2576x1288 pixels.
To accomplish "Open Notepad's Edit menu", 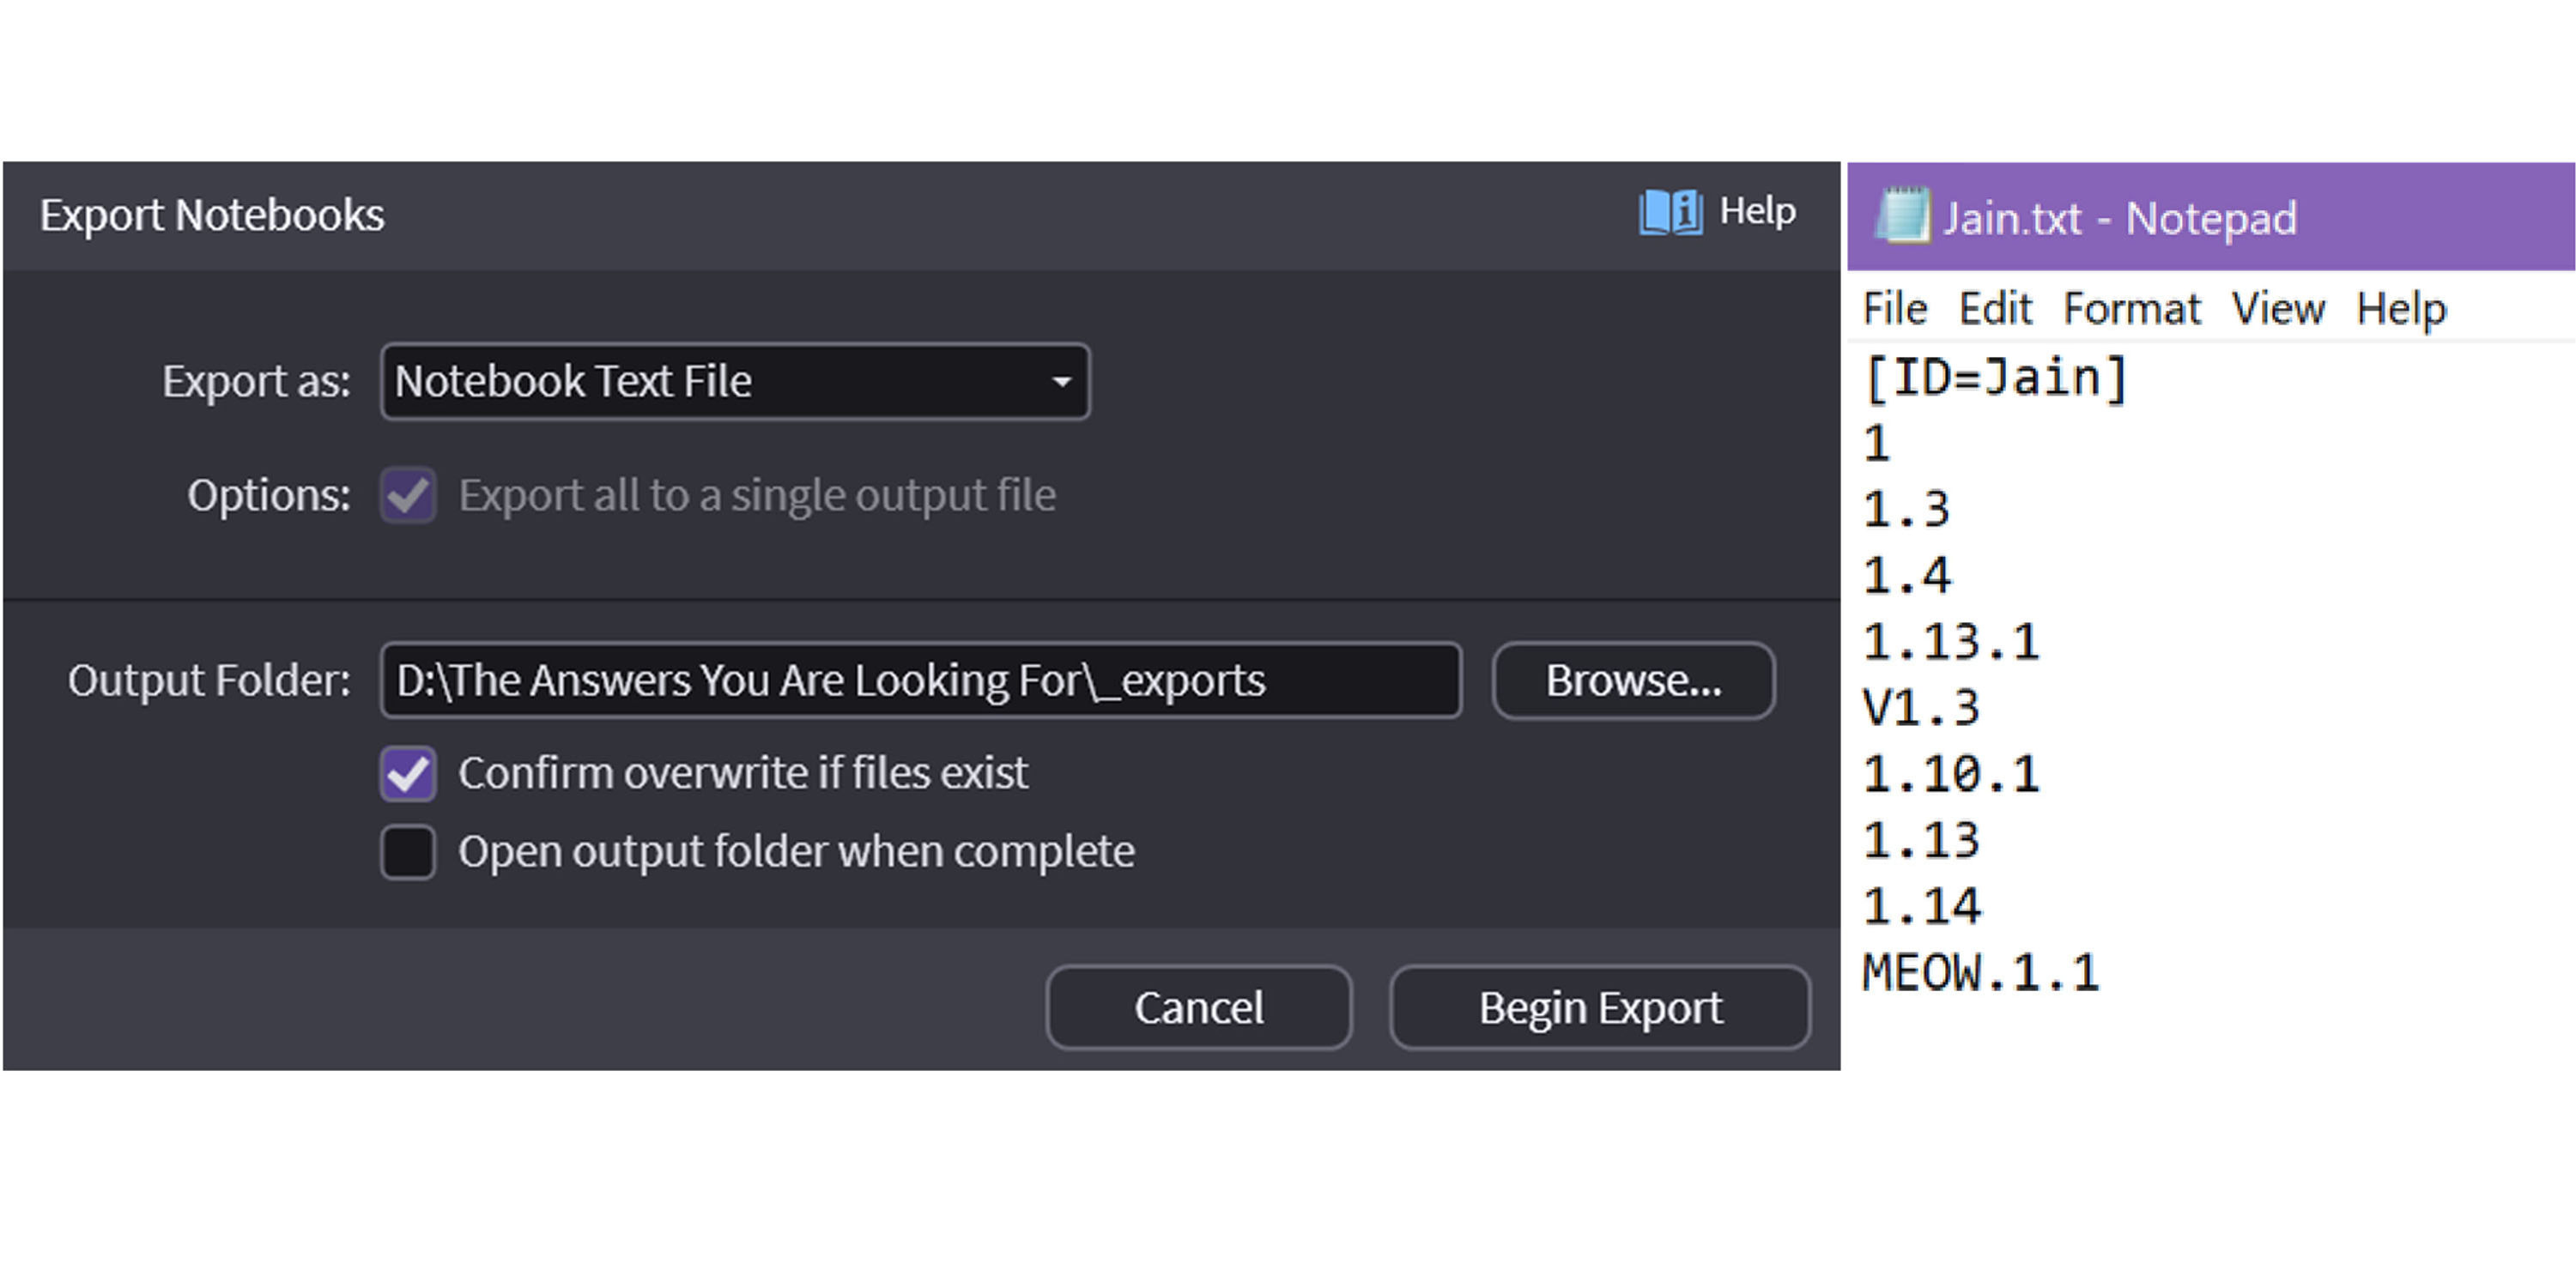I will click(1994, 309).
